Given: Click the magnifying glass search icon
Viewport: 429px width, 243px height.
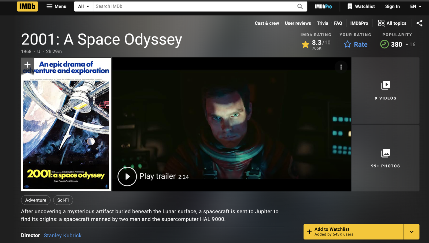Looking at the screenshot, I should click(x=300, y=6).
